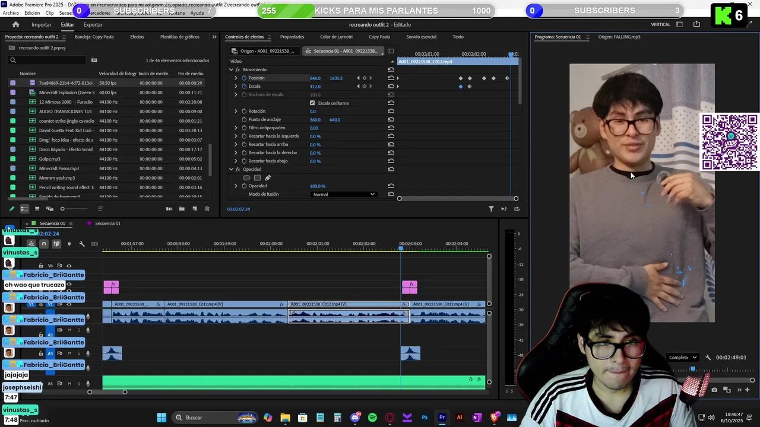Switch to Sonido esencial tab

coord(421,37)
